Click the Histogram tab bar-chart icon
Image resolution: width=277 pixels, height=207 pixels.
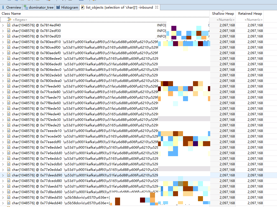pyautogui.click(x=58, y=8)
